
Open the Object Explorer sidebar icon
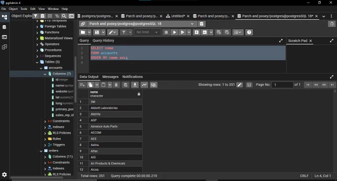click(4, 17)
